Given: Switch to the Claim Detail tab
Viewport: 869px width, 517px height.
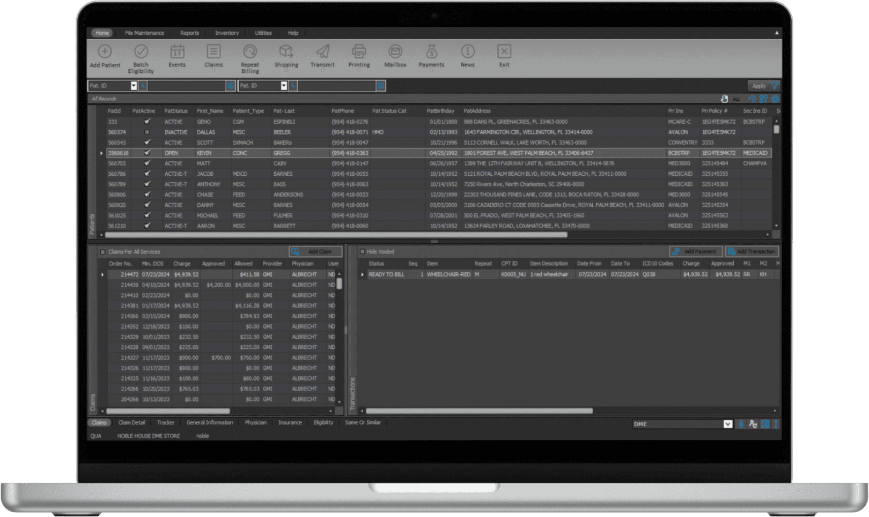Looking at the screenshot, I should 131,422.
